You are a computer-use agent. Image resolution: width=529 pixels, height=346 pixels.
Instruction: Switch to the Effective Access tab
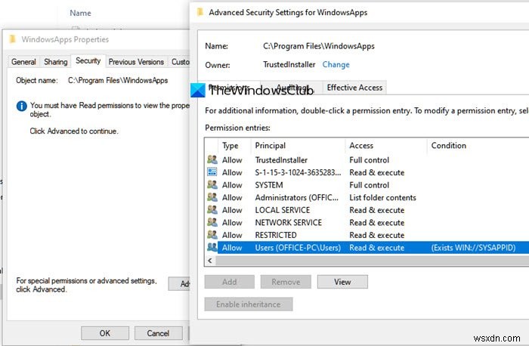pos(354,88)
